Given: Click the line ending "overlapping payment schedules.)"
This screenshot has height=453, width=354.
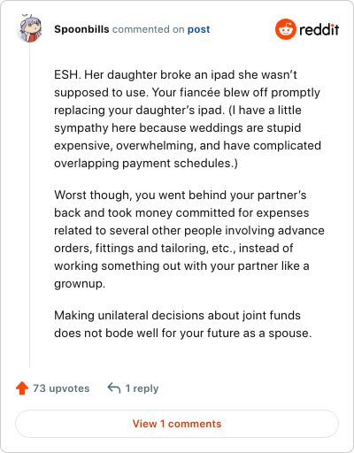Looking at the screenshot, I should coord(146,163).
